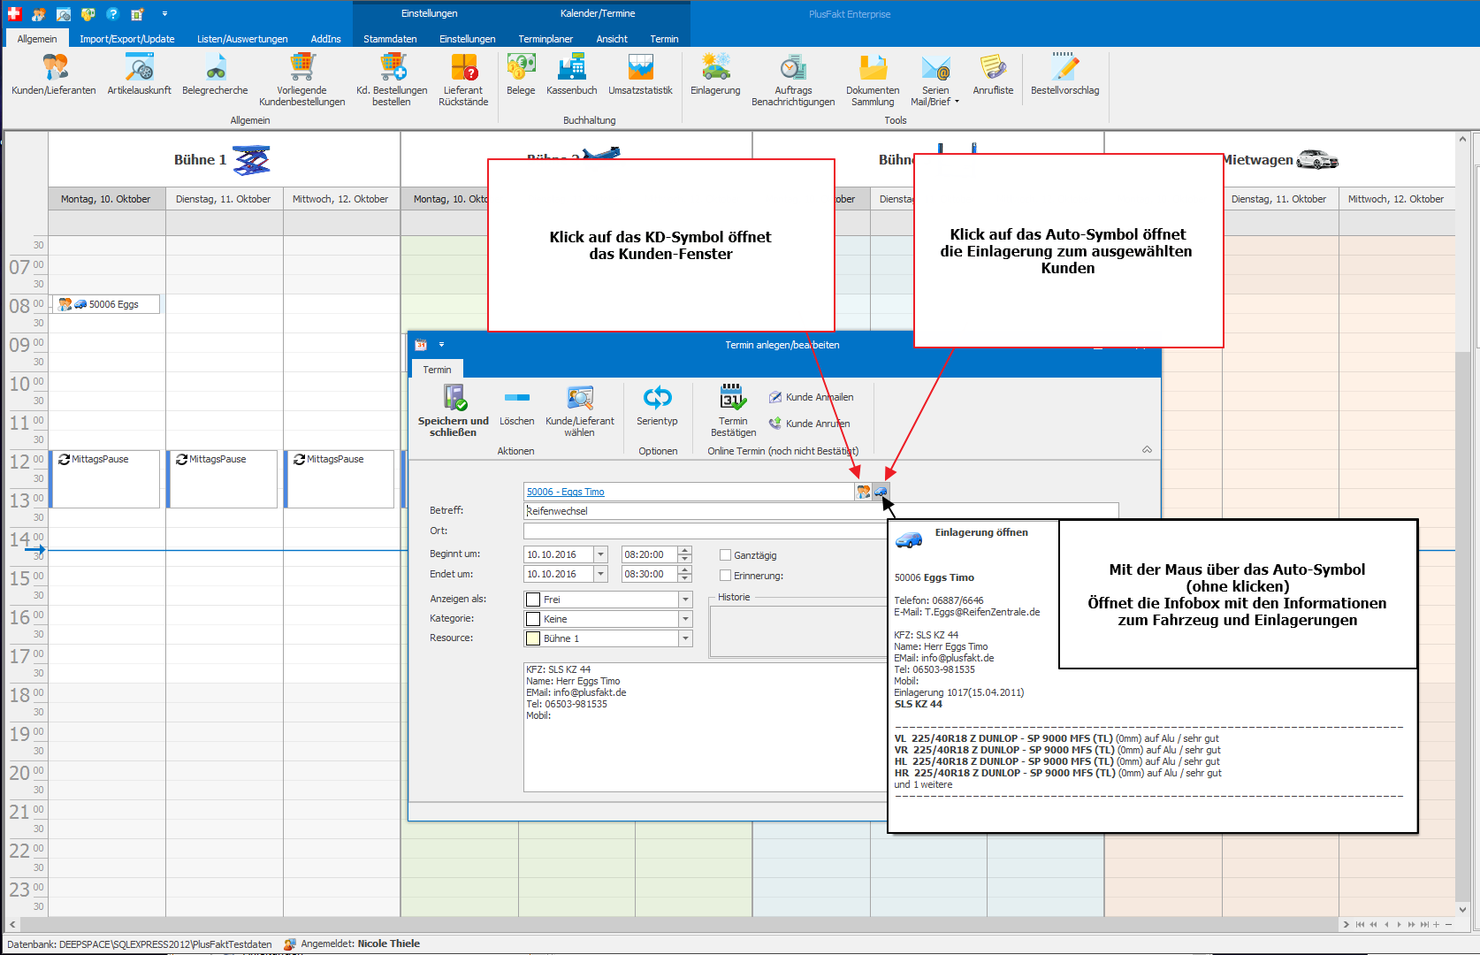Click the KD symbol beside customer field
This screenshot has width=1480, height=955.
tap(864, 492)
